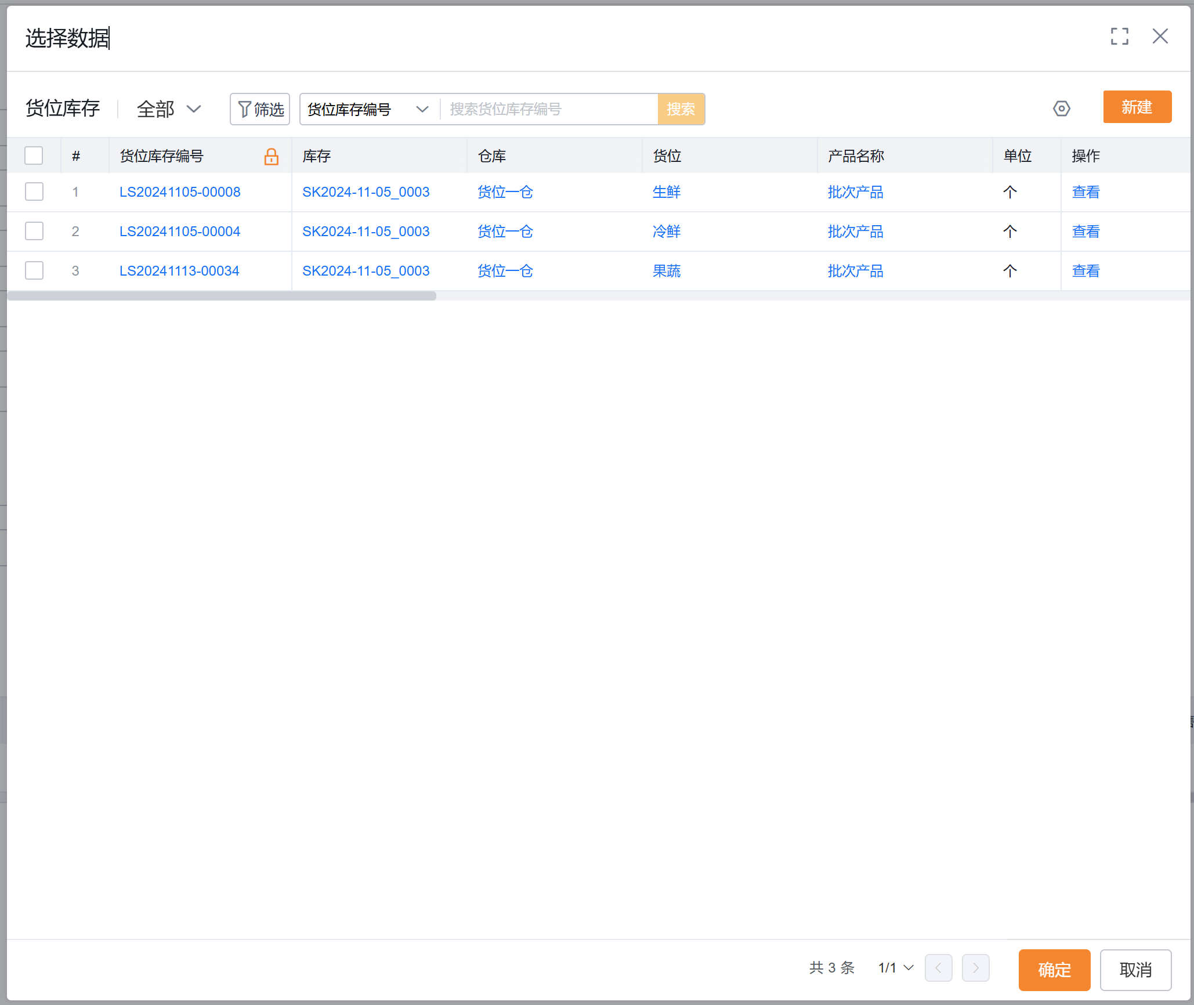The image size is (1194, 1005).
Task: Go to next page arrow
Action: click(x=975, y=968)
